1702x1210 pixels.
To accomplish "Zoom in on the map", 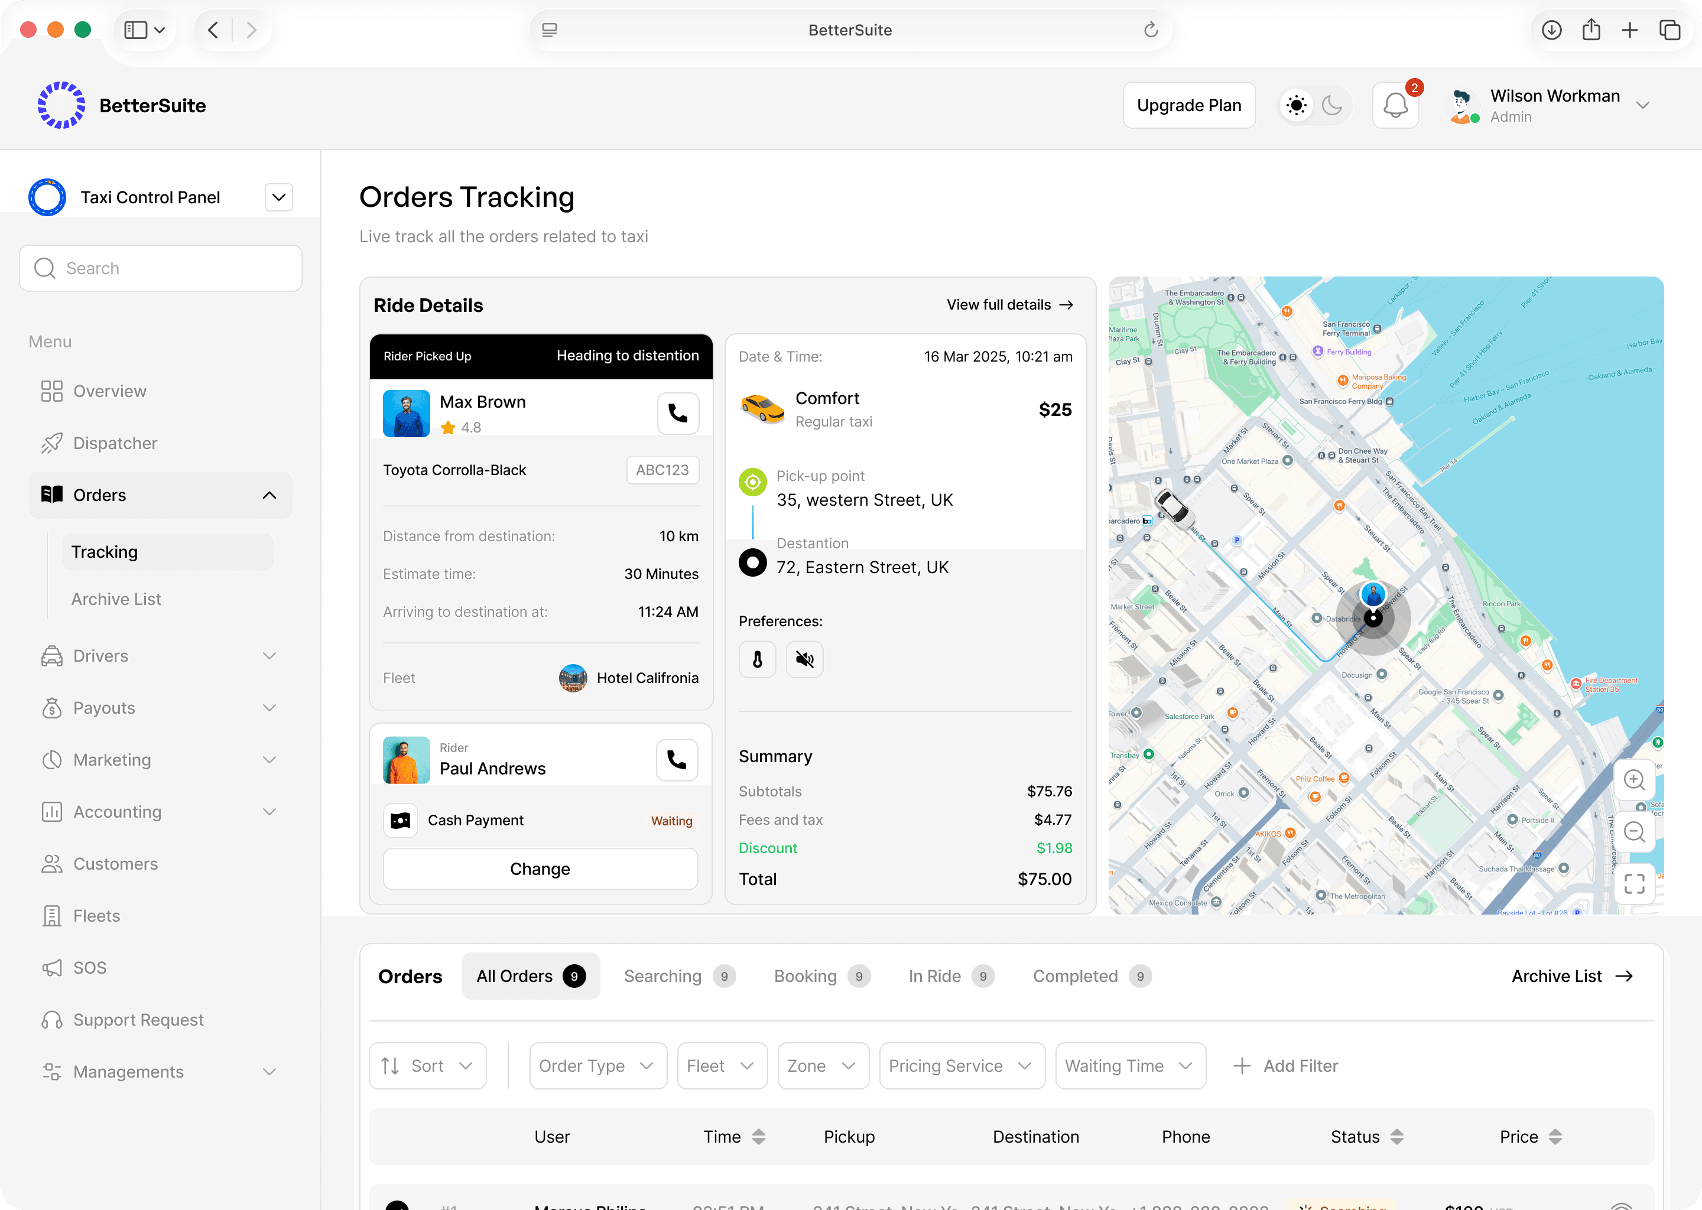I will 1634,779.
